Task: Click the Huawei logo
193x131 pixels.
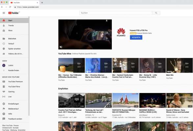Action: point(121,32)
